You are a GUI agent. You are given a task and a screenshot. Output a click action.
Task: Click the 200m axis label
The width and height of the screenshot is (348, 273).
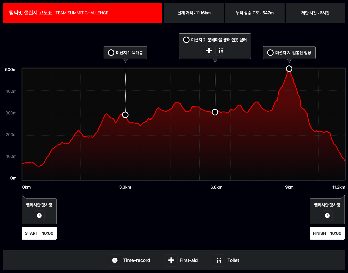coord(11,135)
